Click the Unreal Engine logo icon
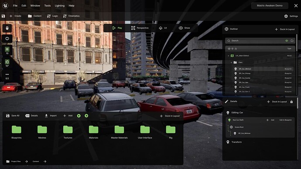This screenshot has height=169, width=301. [5, 6]
